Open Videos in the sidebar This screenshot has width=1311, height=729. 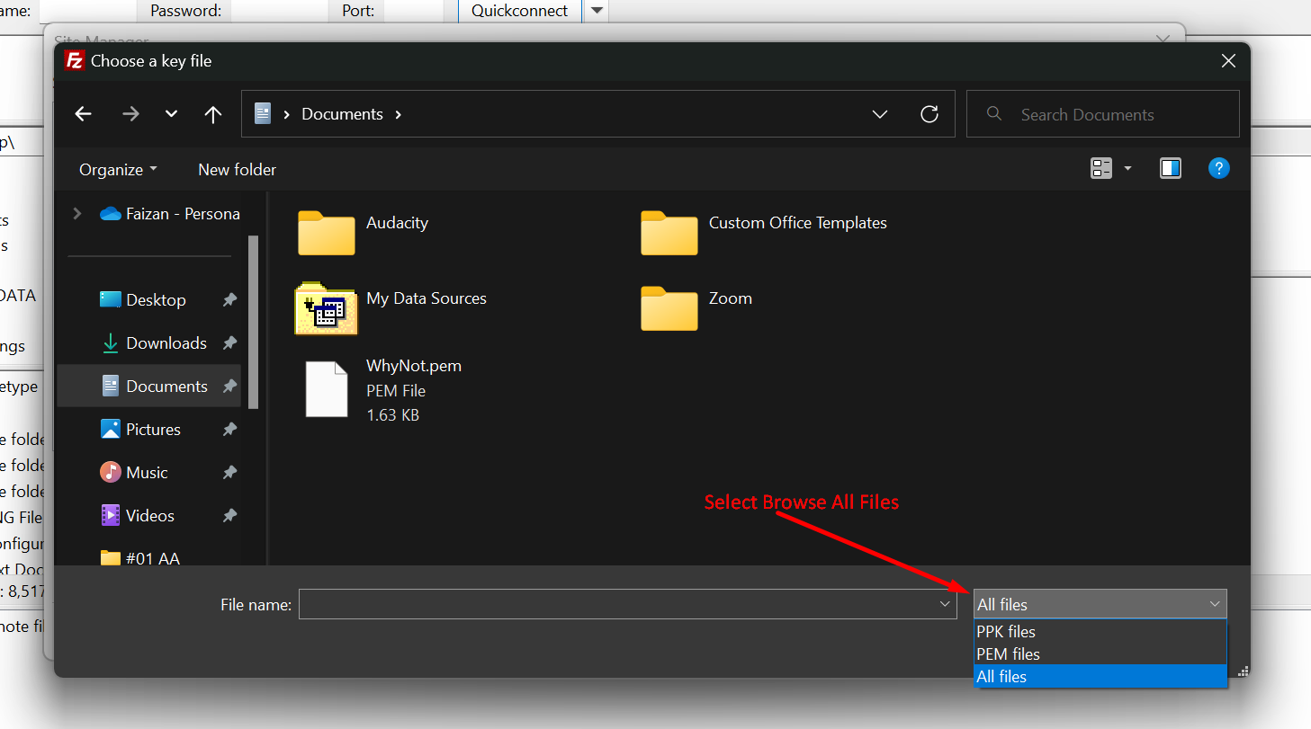point(138,516)
